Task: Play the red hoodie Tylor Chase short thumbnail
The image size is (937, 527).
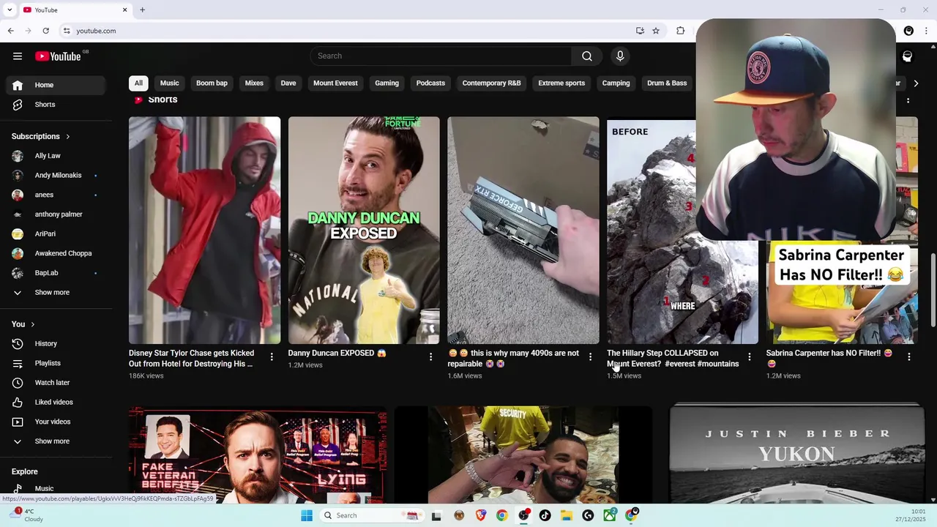Action: pos(204,230)
